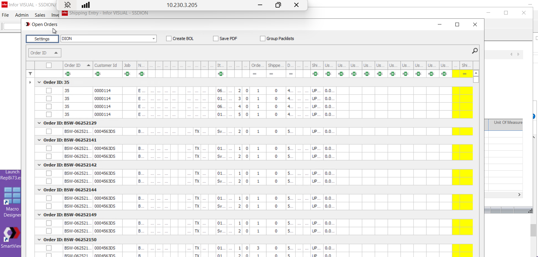Open the DION dropdown list
Image resolution: width=538 pixels, height=257 pixels.
(x=153, y=39)
